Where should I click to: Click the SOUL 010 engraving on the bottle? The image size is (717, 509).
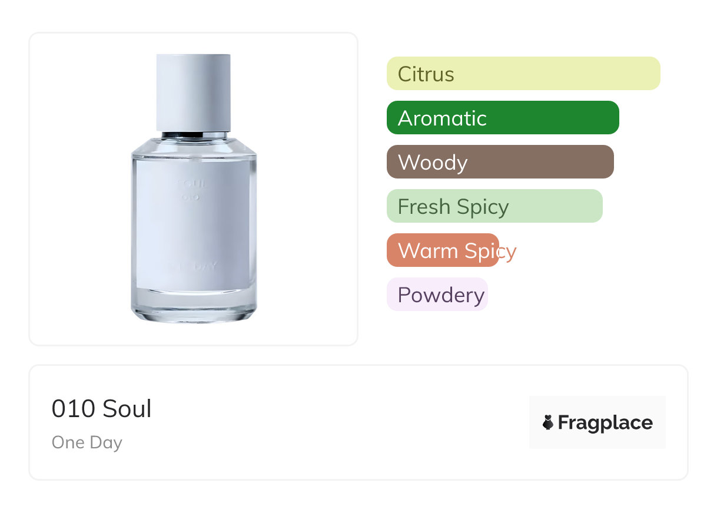192,191
